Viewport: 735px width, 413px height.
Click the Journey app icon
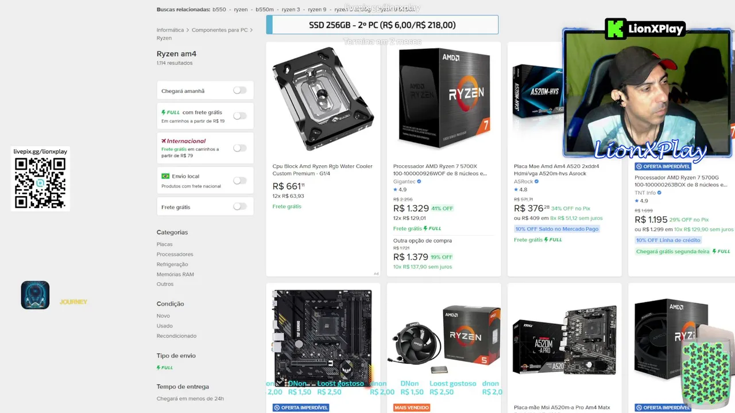coord(35,295)
